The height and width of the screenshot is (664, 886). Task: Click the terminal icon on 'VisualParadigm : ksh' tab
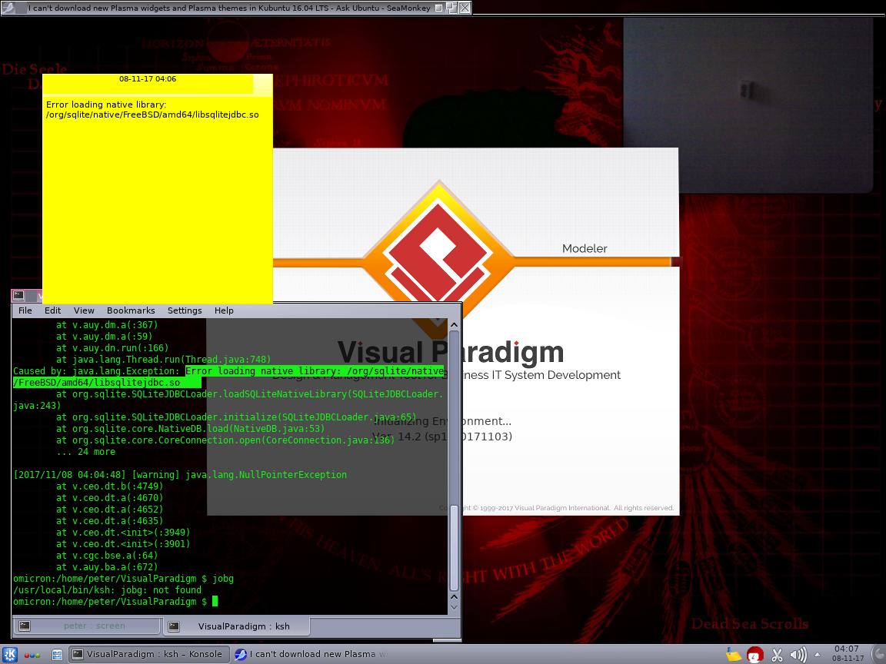(x=174, y=626)
